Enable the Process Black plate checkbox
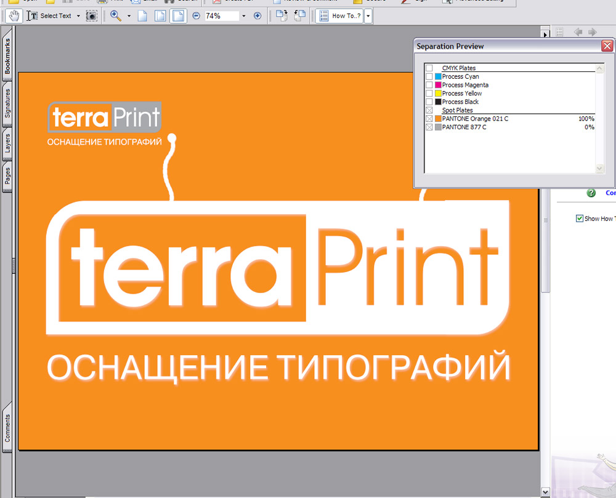 (x=429, y=102)
